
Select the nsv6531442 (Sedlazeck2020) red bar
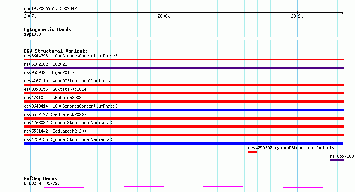183,135
